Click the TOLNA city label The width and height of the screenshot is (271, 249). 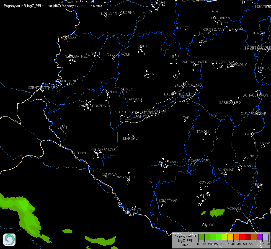(x=248, y=156)
